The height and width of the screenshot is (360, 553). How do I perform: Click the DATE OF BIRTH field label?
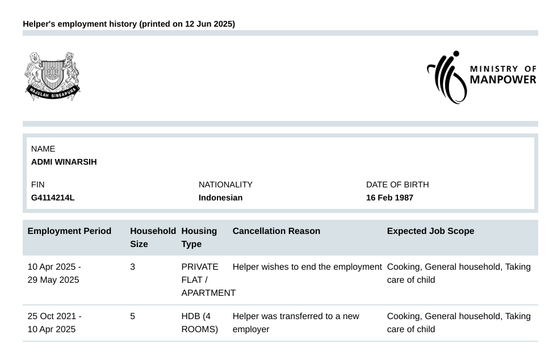(x=397, y=185)
